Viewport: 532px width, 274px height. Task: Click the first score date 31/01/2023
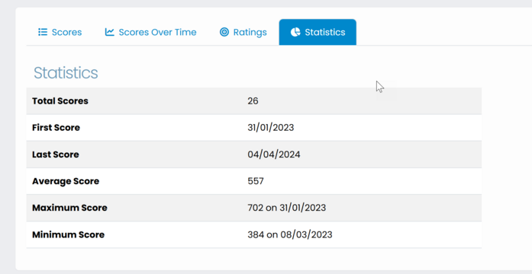pyautogui.click(x=271, y=128)
